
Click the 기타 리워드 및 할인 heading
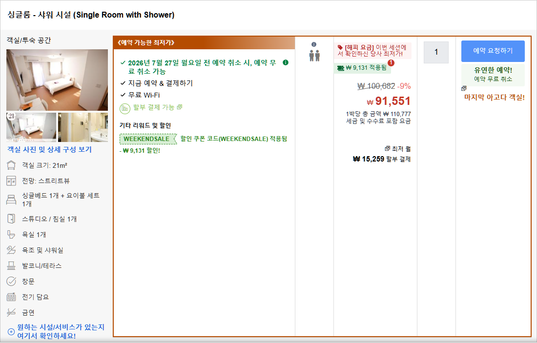145,125
